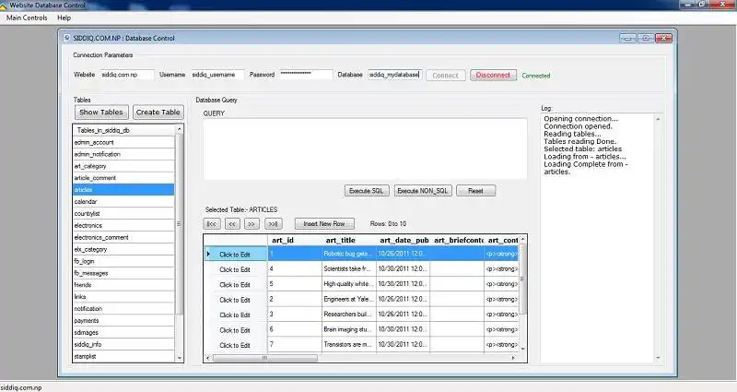Select stamplist table
737x392 pixels.
(123, 356)
